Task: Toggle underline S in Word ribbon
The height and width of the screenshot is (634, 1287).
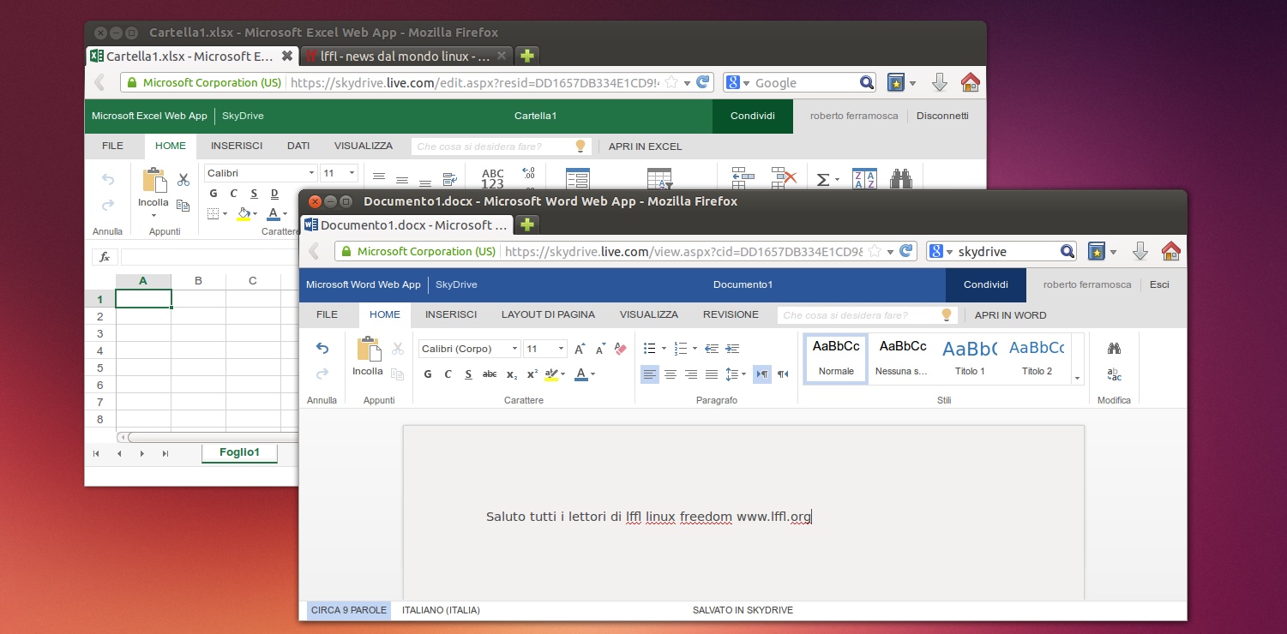Action: pyautogui.click(x=468, y=374)
